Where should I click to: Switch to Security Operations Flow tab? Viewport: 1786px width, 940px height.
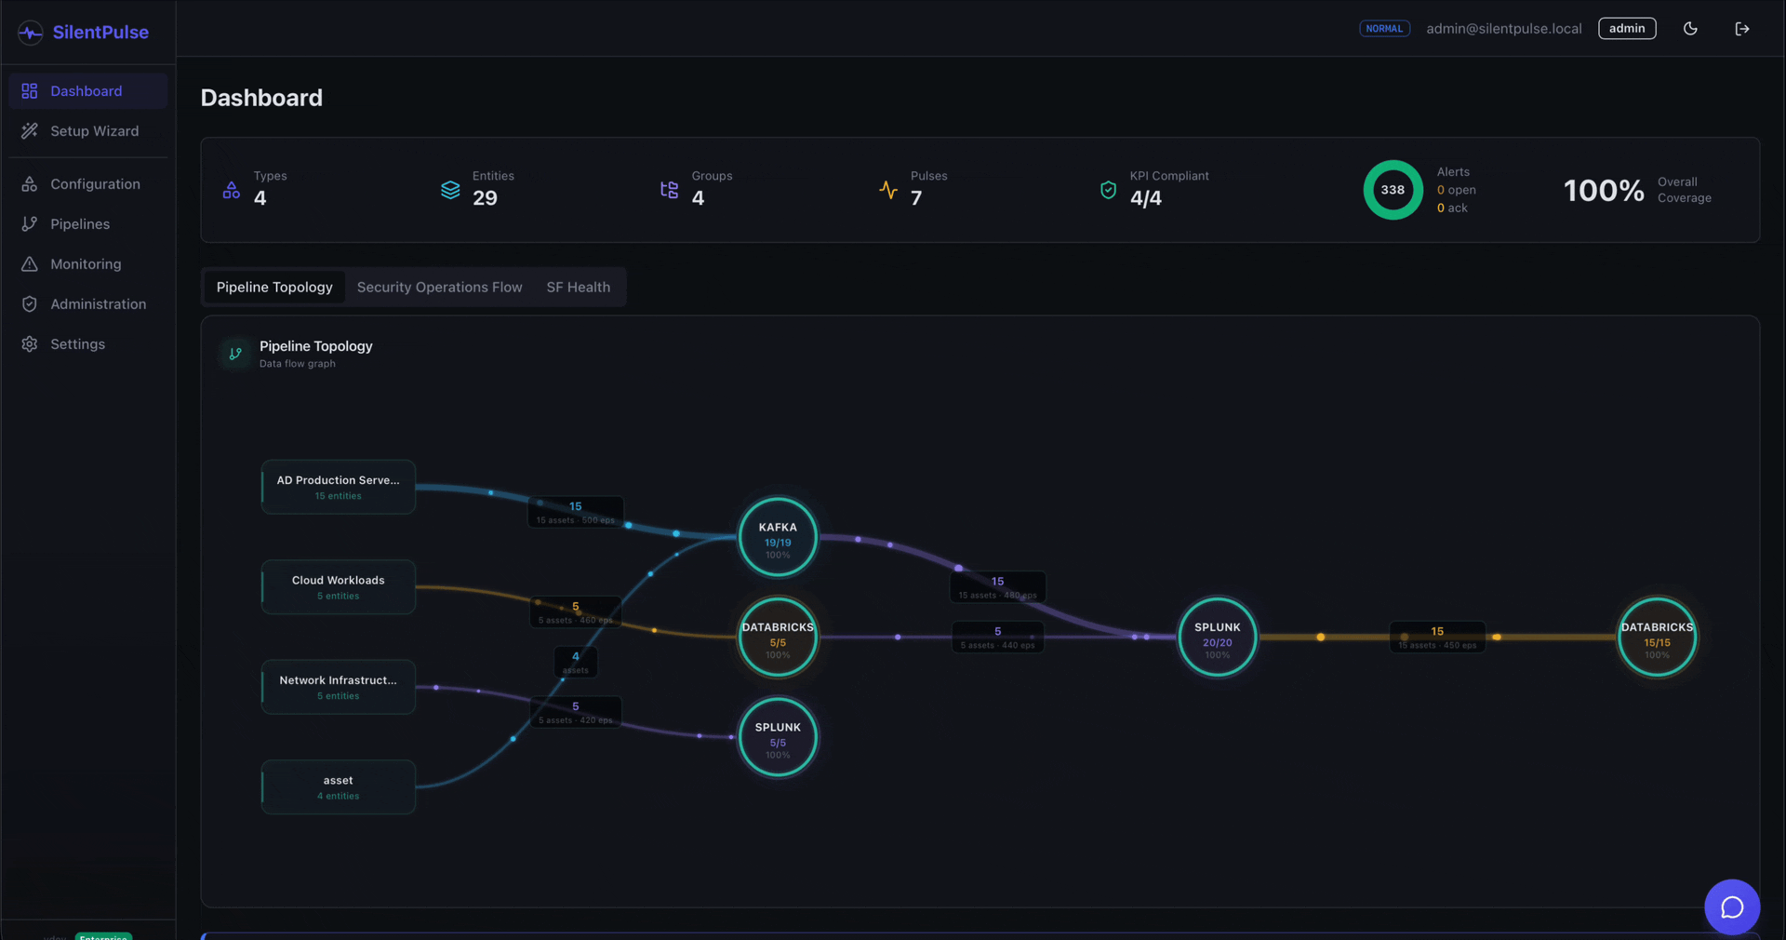click(x=439, y=288)
